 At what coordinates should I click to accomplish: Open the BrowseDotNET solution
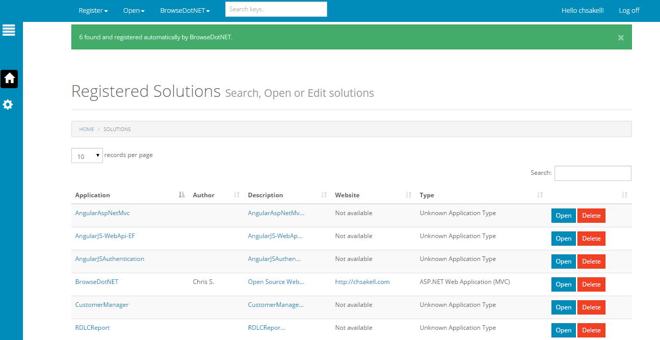tap(563, 284)
